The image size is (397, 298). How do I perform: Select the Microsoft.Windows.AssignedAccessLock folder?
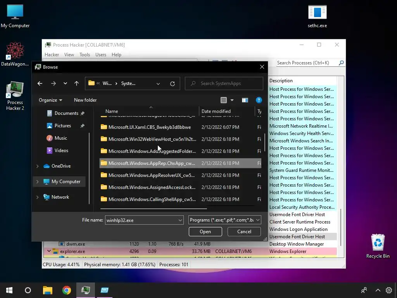click(180, 187)
